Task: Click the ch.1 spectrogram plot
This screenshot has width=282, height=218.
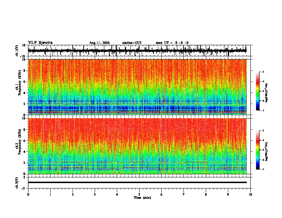Action: [x=137, y=87]
